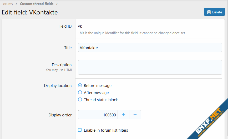Focus the Description text area
The image size is (228, 139).
150,67
